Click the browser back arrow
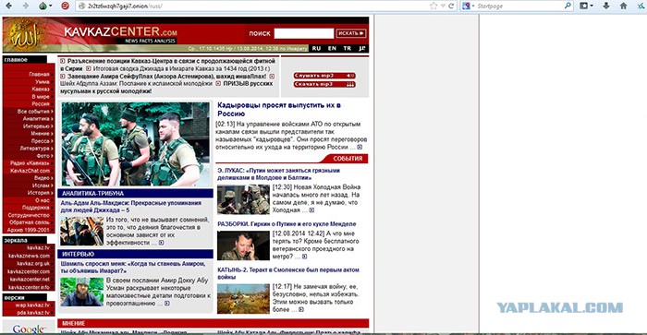Image resolution: width=647 pixels, height=335 pixels. [x=8, y=6]
